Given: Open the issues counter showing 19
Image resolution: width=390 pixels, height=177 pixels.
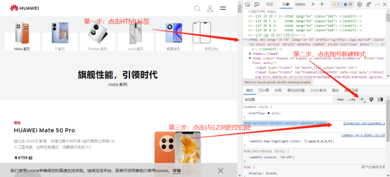Looking at the screenshot, I should [x=348, y=4].
